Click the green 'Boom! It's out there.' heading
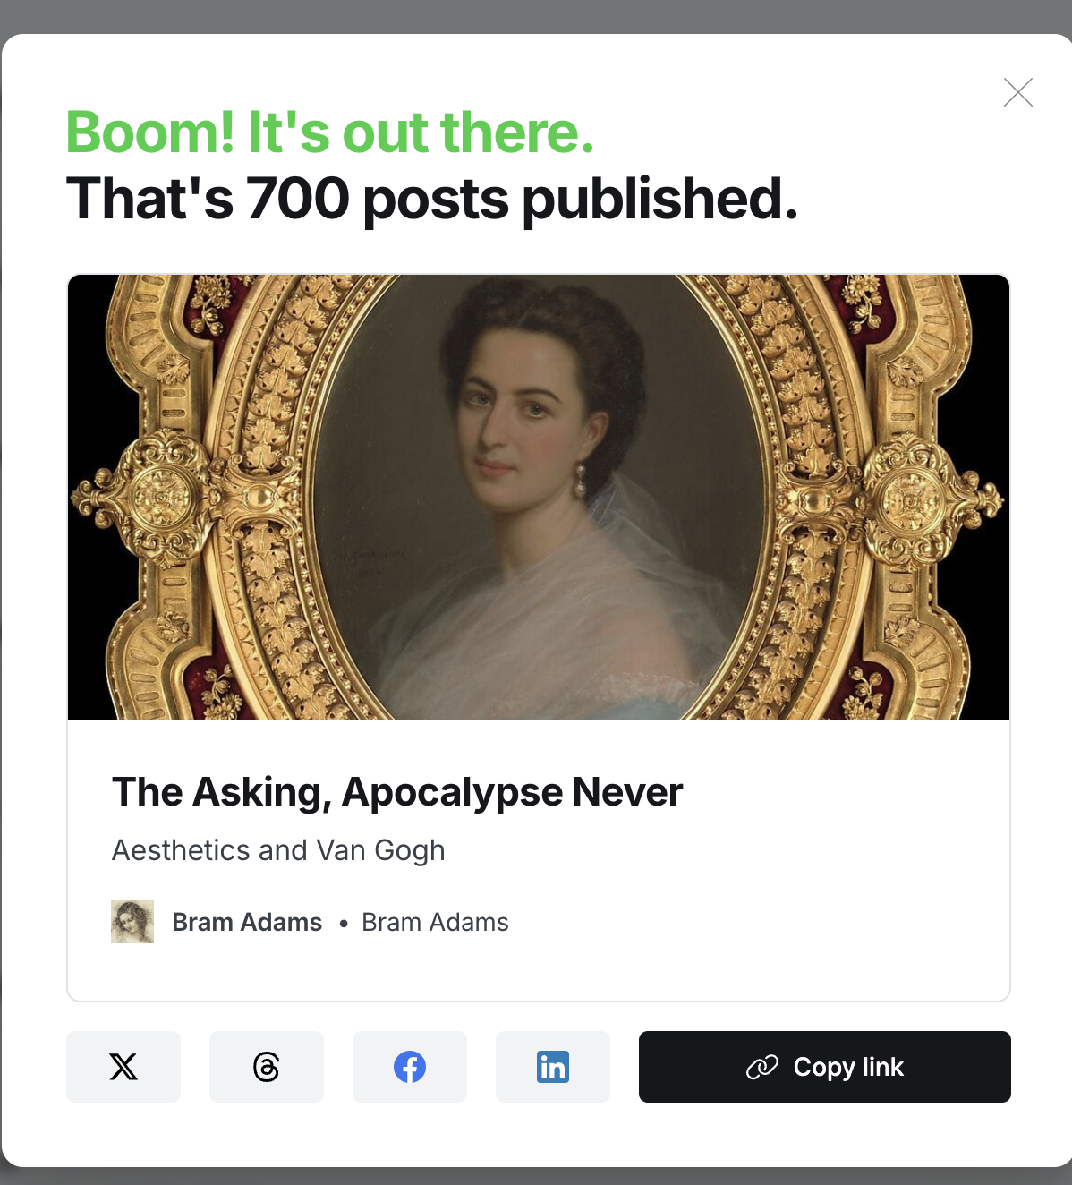Viewport: 1072px width, 1185px height. coord(330,132)
